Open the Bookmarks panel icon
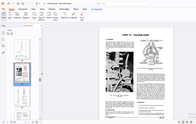196x124 pixels. pos(3,33)
